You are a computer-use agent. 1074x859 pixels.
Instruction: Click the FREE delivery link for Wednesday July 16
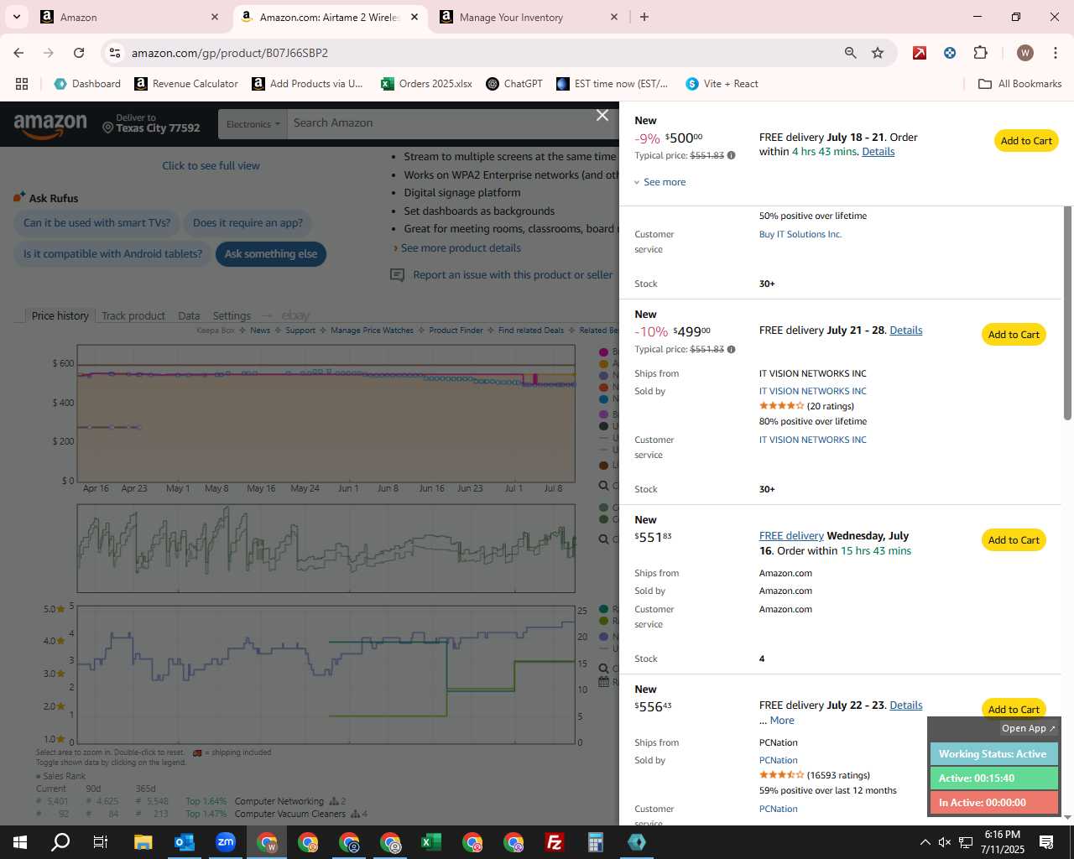tap(791, 536)
